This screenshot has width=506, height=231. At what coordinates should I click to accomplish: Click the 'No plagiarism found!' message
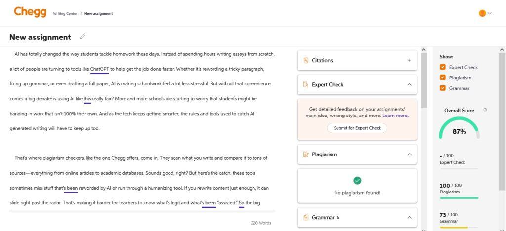pos(357,193)
